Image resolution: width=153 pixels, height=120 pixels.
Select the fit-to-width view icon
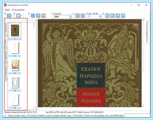coord(33,16)
